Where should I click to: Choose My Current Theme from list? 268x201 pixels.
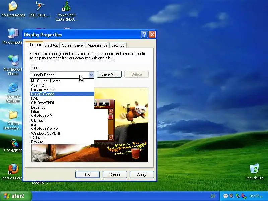(x=62, y=81)
